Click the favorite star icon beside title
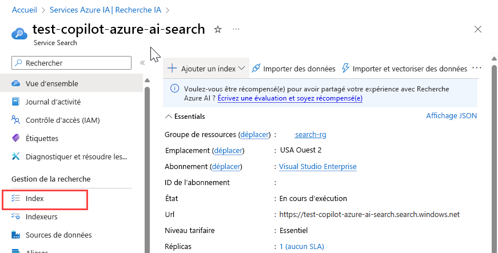This screenshot has height=253, width=498. pyautogui.click(x=218, y=30)
